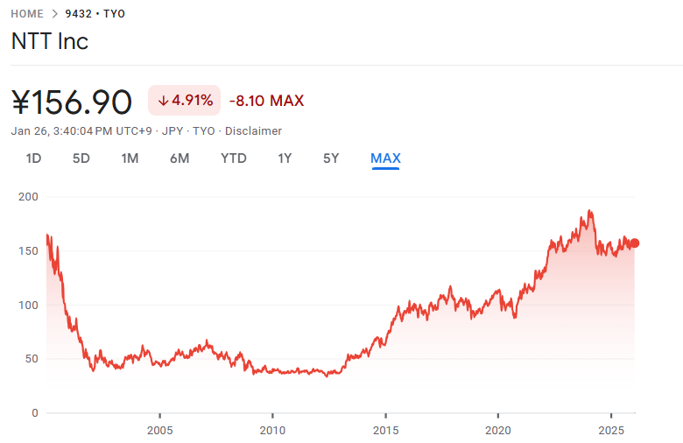Click the red down-arrow percent change badge
This screenshot has height=443, width=683.
click(x=185, y=101)
